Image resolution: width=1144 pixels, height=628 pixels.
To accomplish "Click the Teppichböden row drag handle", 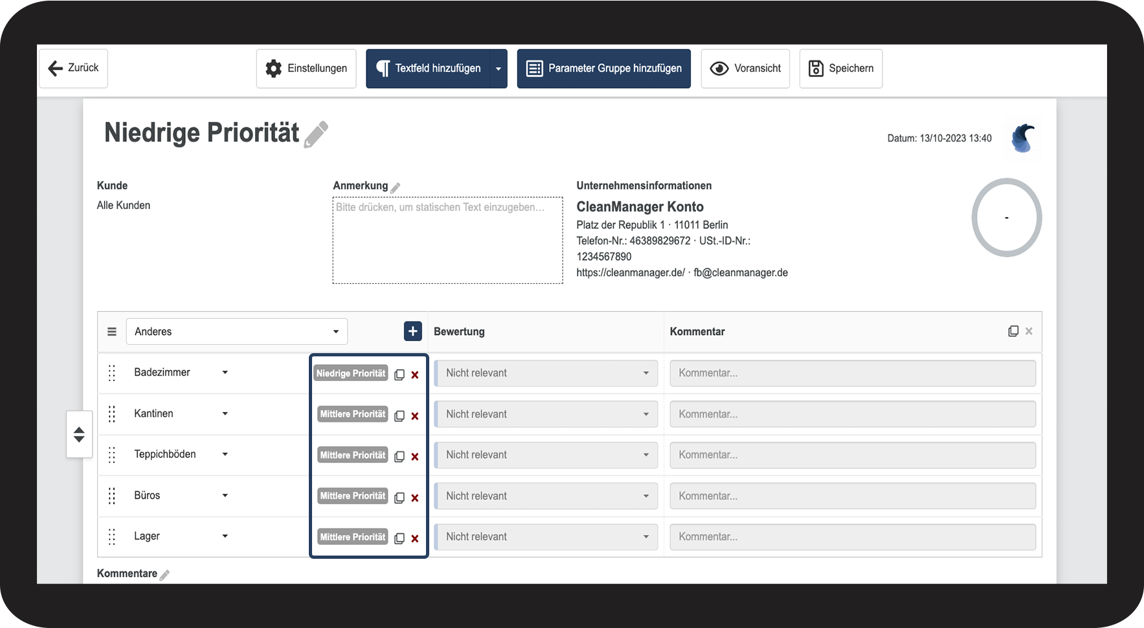I will pos(112,455).
